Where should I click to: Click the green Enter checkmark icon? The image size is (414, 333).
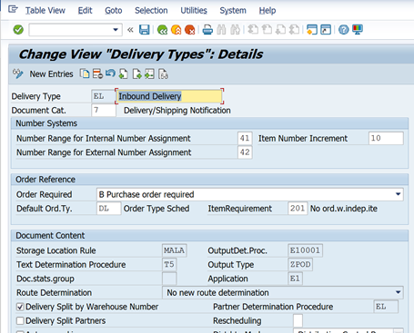(x=18, y=30)
